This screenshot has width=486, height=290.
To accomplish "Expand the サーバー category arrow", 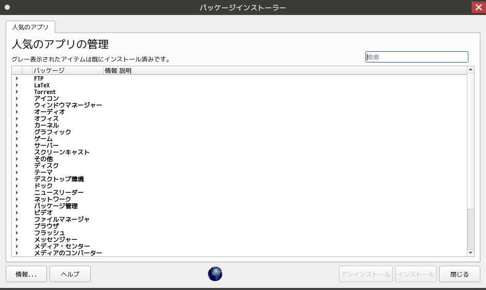I will pos(17,145).
